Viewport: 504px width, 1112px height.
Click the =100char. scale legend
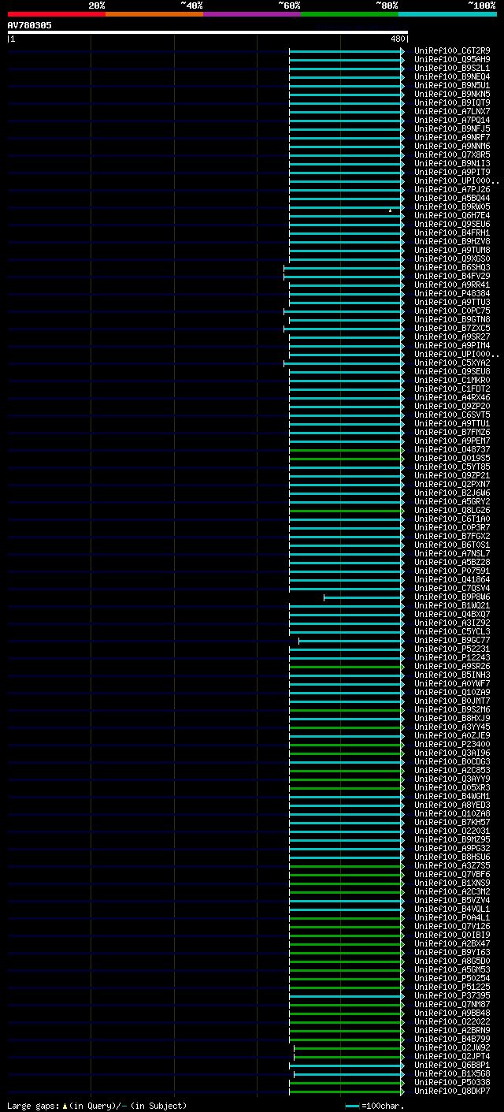point(375,1106)
